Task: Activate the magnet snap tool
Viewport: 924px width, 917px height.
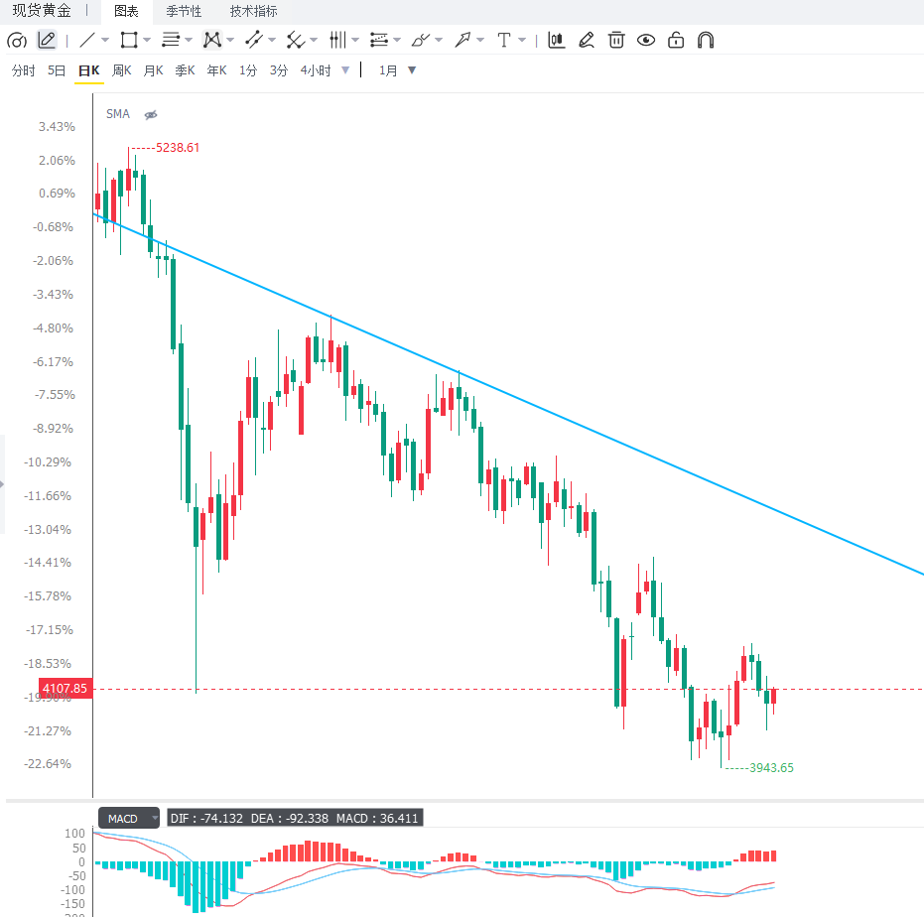Action: tap(706, 40)
